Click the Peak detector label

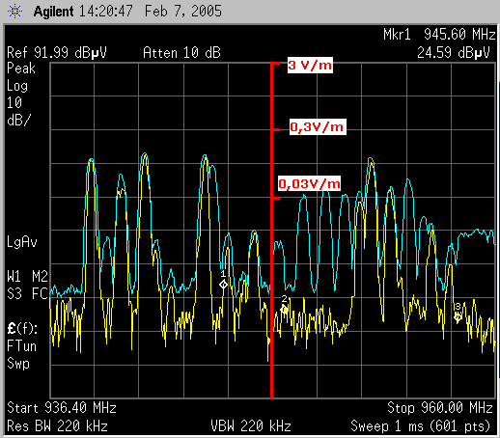(21, 68)
